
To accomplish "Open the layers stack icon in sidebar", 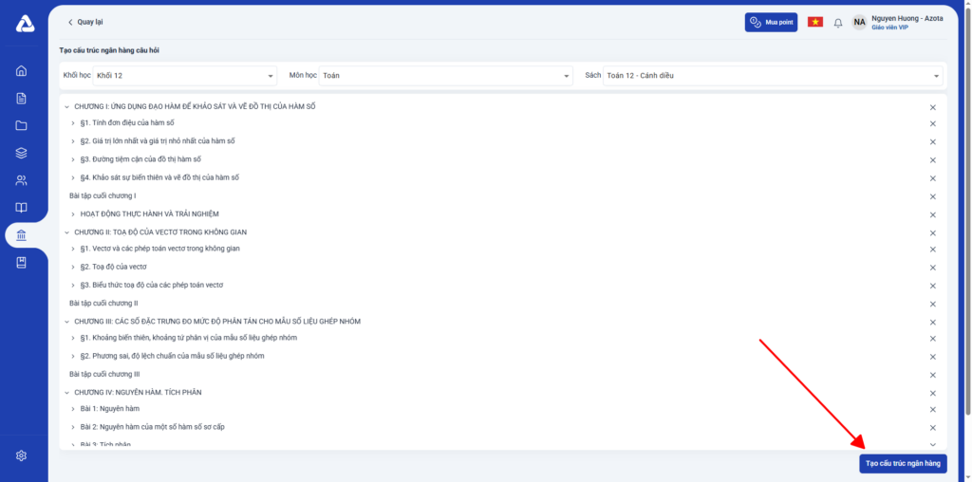I will (x=22, y=153).
